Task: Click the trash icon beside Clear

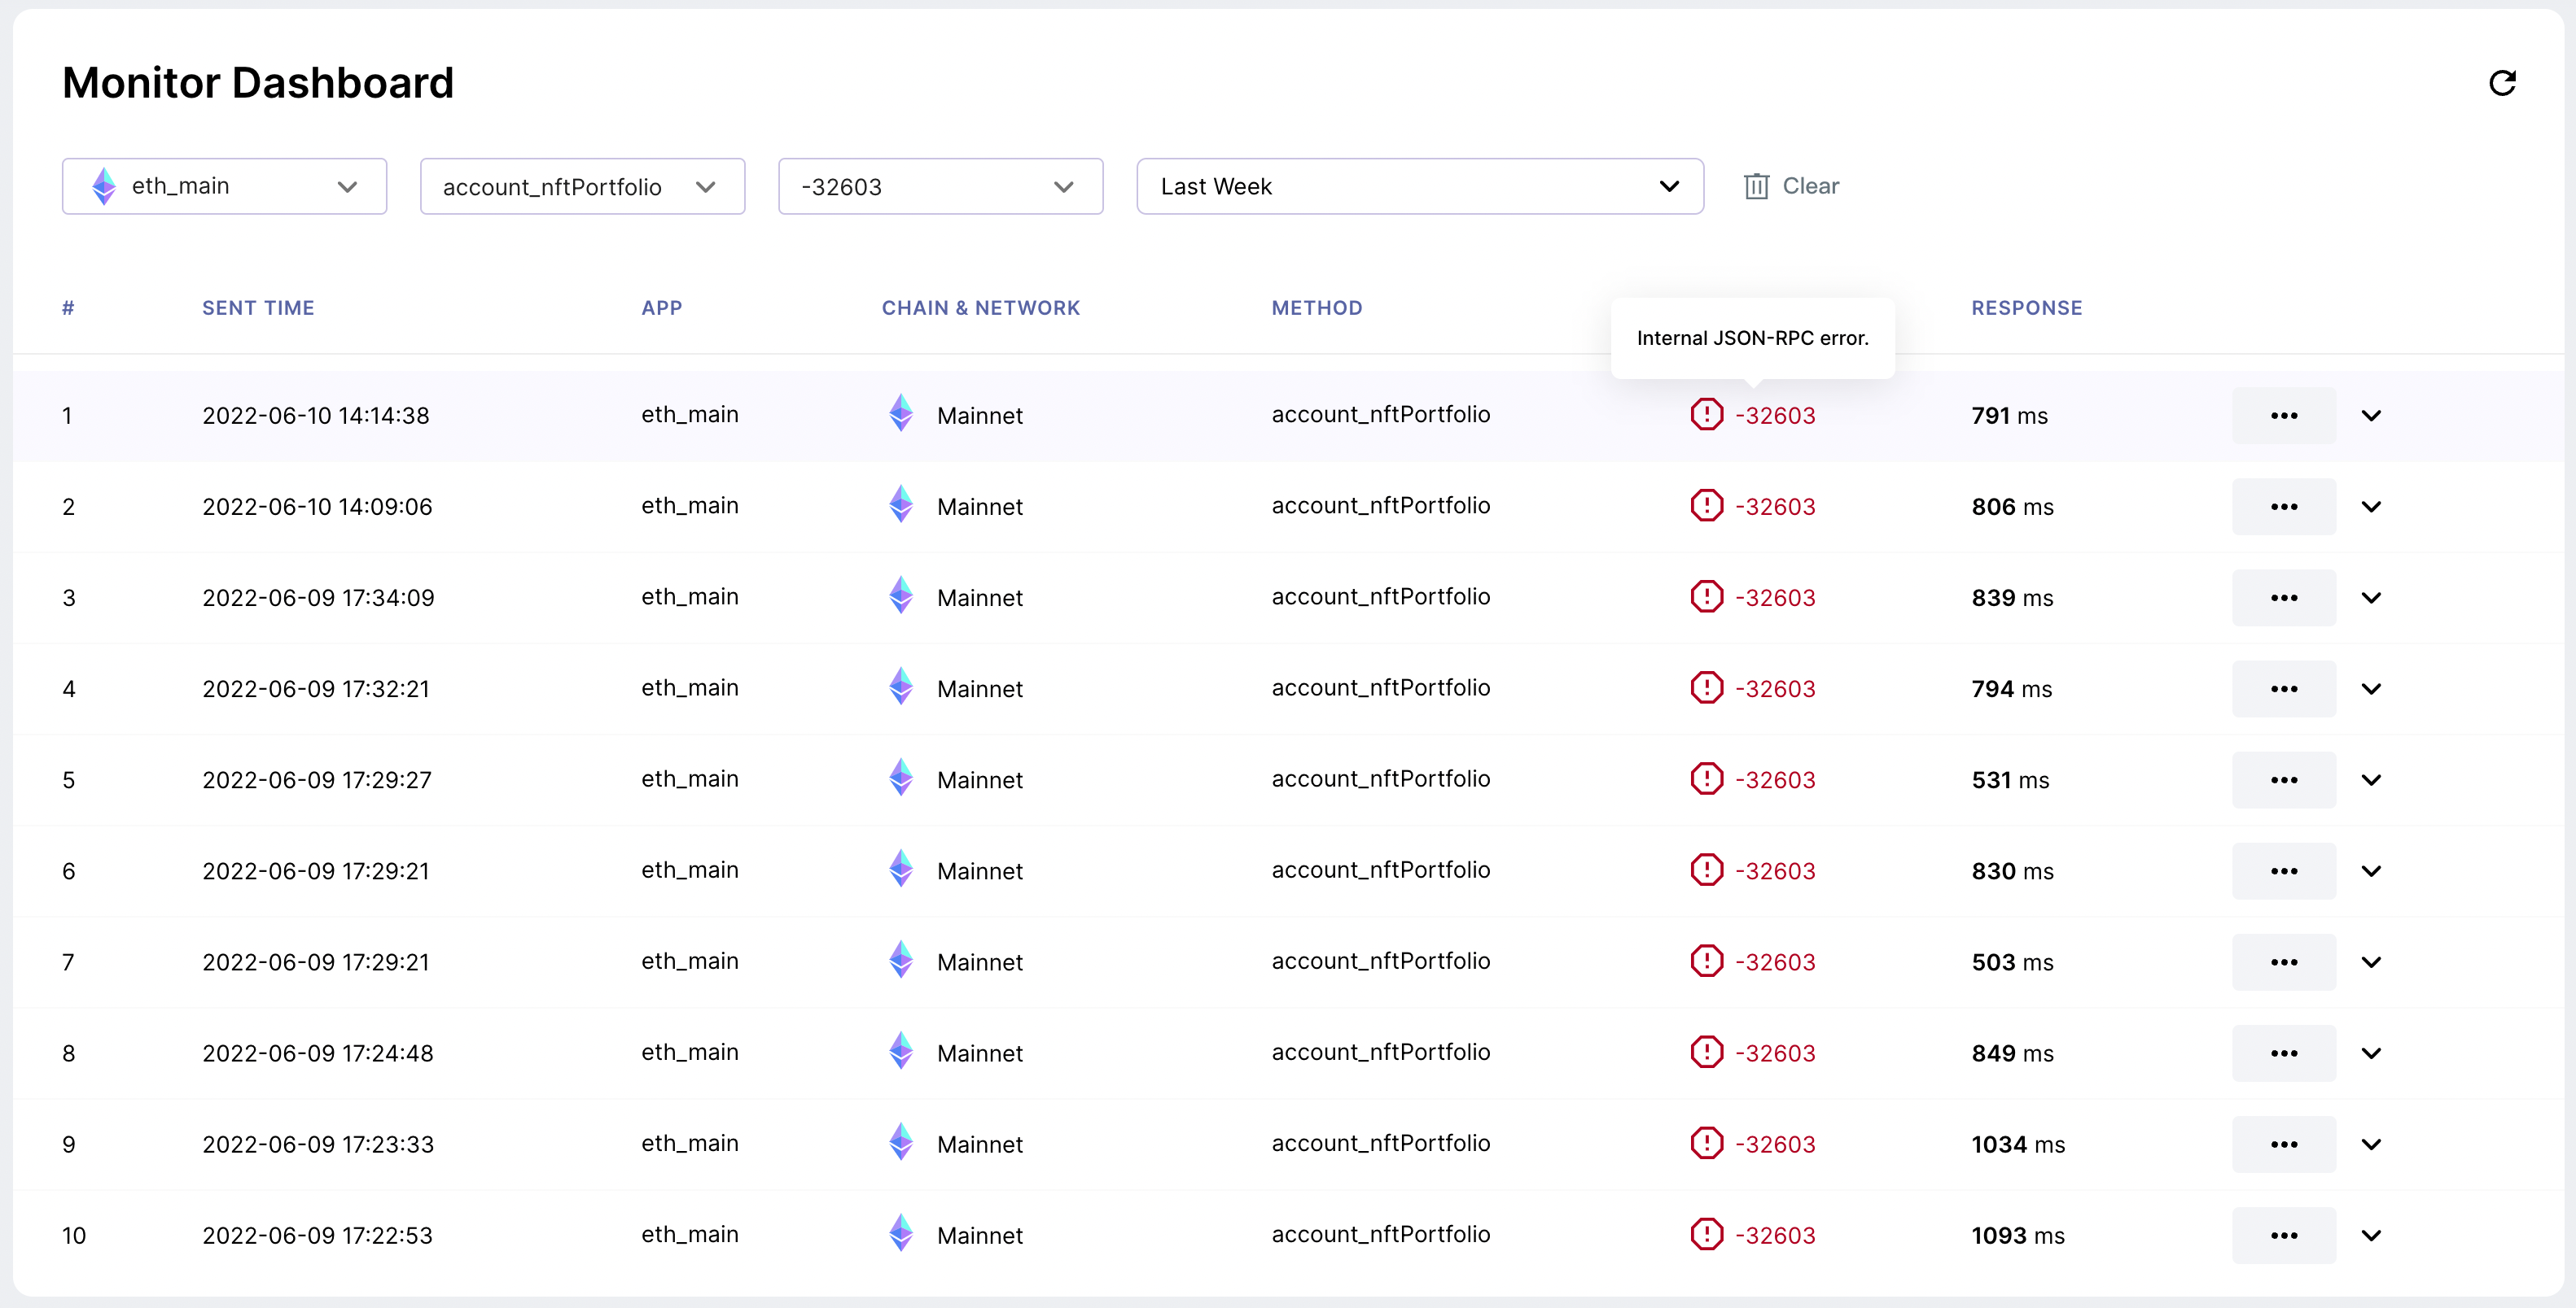Action: point(1756,185)
